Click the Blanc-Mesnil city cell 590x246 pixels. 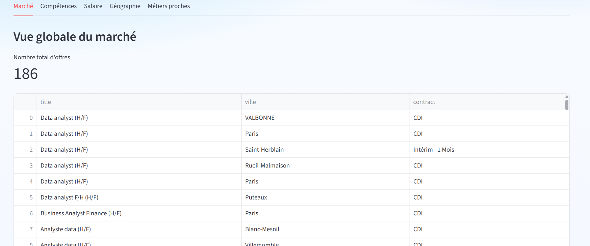262,229
